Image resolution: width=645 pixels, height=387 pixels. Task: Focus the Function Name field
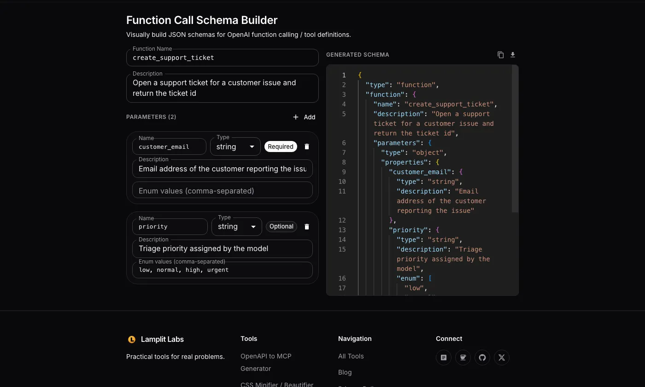223,58
